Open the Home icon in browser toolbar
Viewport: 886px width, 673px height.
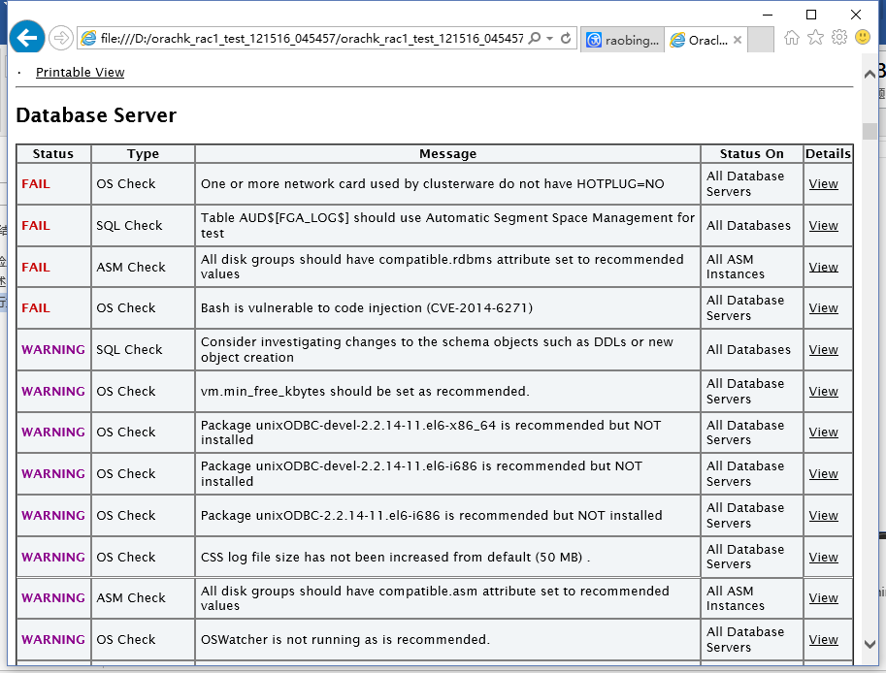792,38
